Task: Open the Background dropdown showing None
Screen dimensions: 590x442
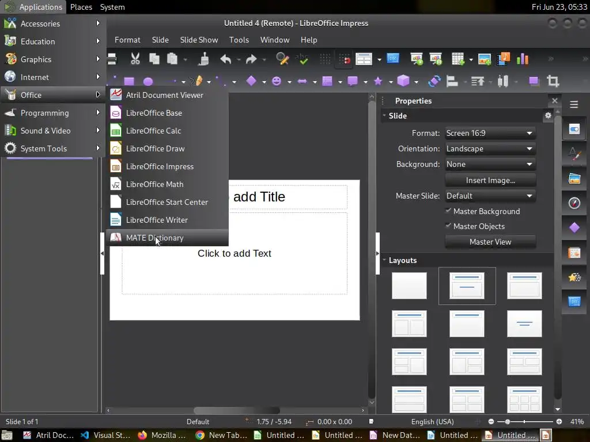Action: (490, 164)
